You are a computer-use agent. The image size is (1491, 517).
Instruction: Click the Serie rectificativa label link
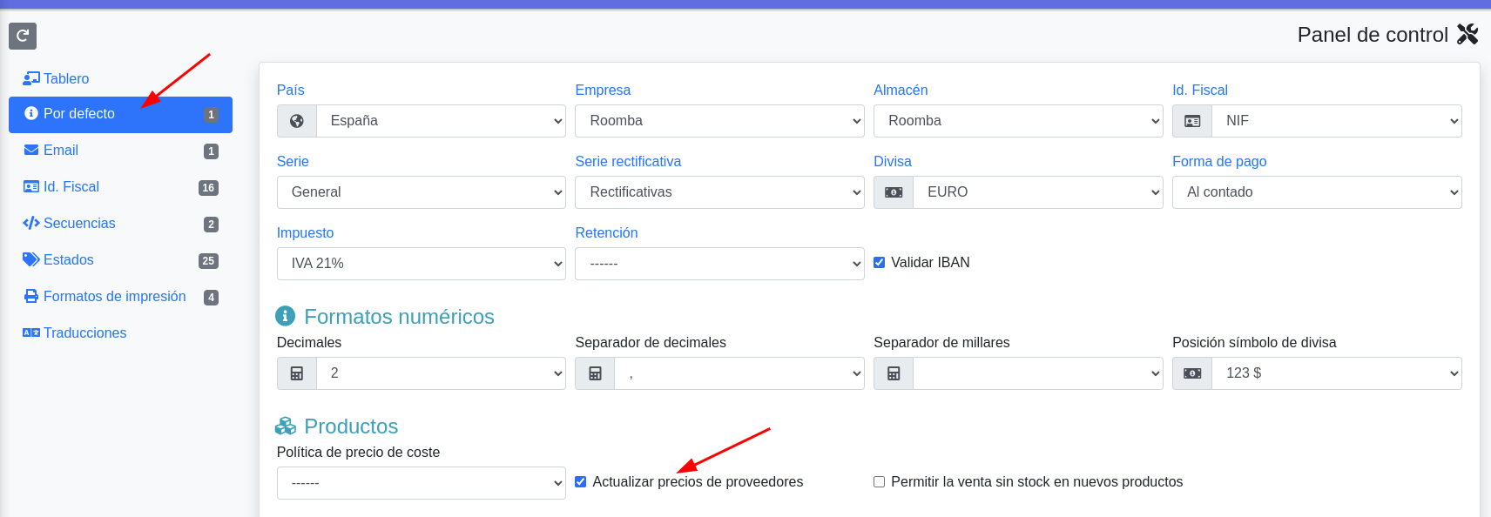628,161
